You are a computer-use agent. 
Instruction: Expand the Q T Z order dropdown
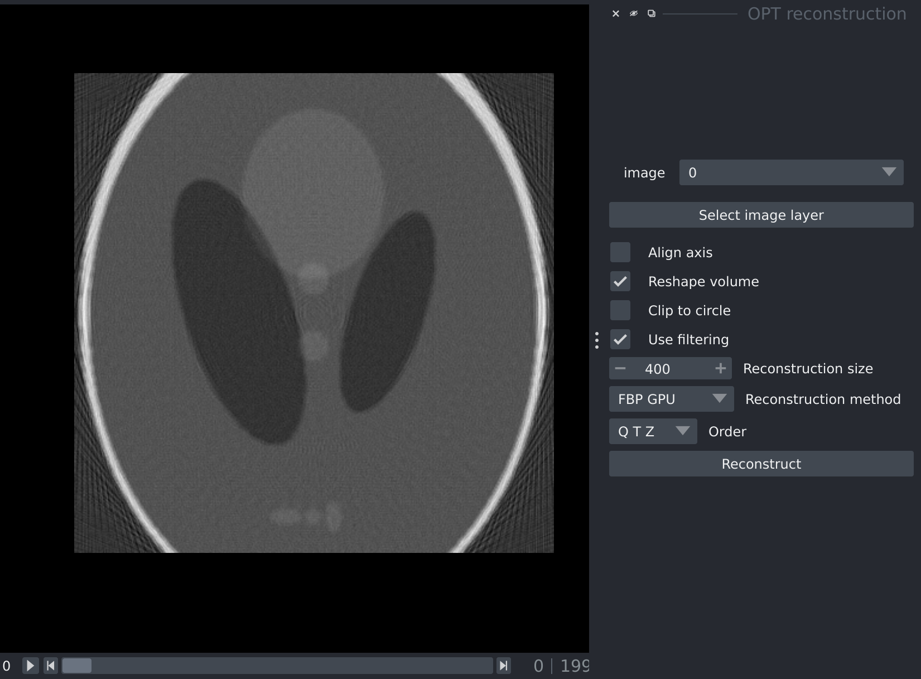(653, 432)
